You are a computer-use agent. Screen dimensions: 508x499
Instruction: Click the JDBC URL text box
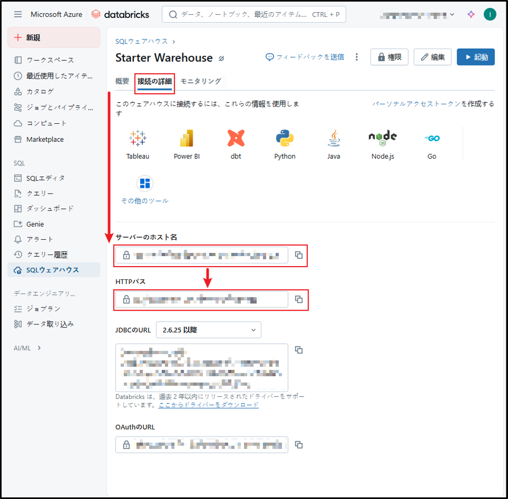pos(202,368)
